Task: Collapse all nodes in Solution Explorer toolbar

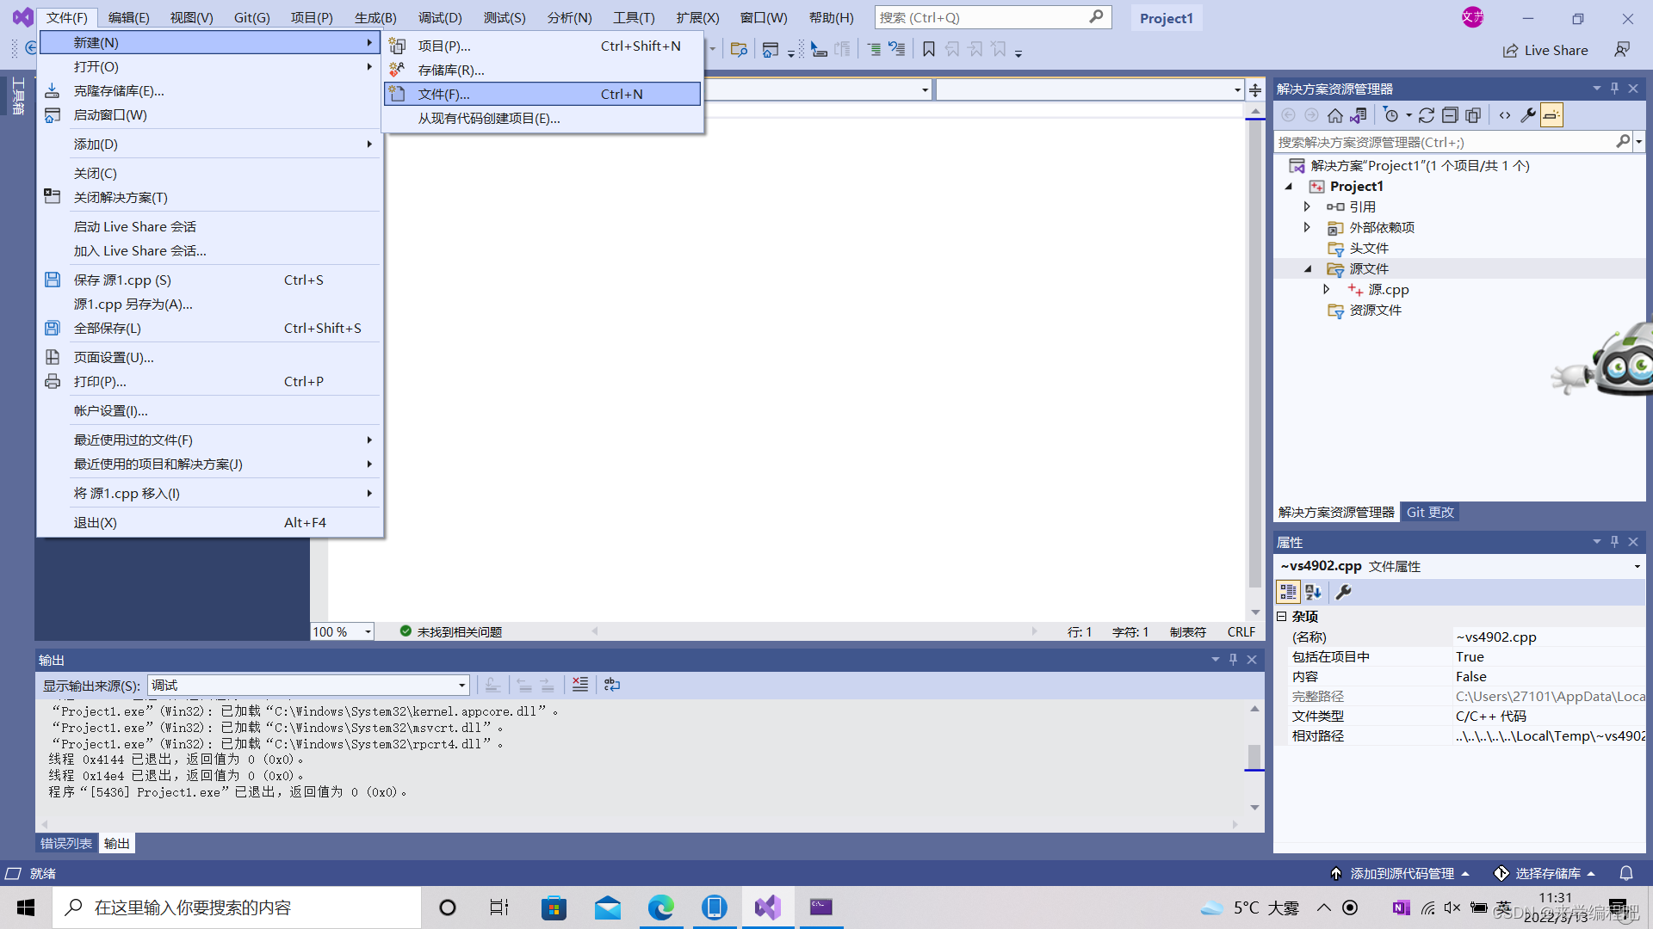Action: 1450,115
